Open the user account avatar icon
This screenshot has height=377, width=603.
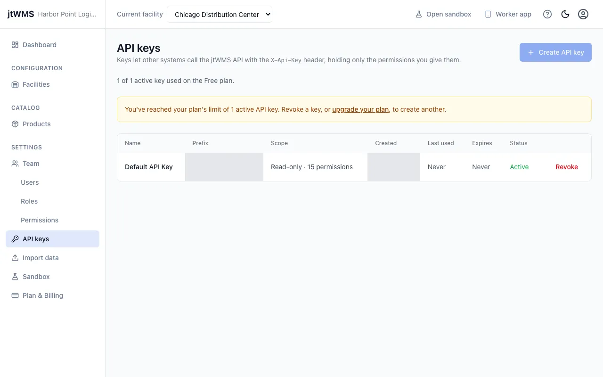(583, 14)
